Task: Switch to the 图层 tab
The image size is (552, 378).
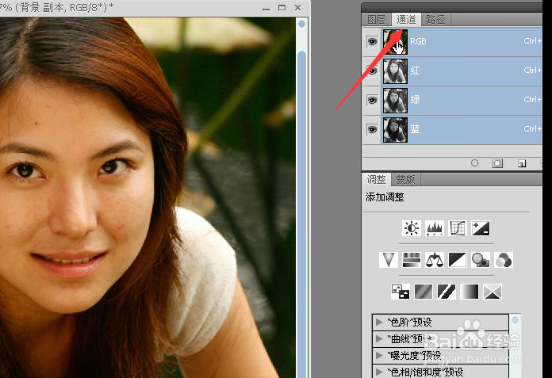Action: click(x=377, y=19)
